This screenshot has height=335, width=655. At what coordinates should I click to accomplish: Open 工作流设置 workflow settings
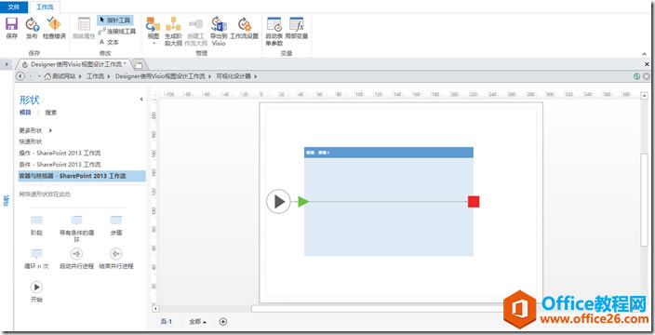tap(245, 28)
